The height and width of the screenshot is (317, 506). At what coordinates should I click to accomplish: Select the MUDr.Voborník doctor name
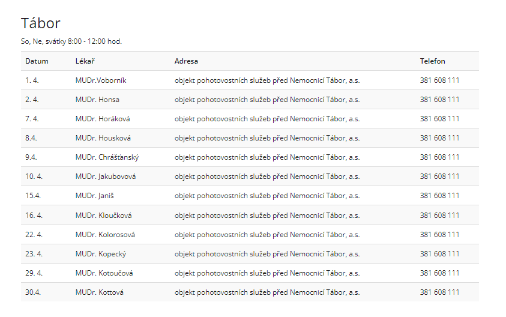tap(101, 80)
